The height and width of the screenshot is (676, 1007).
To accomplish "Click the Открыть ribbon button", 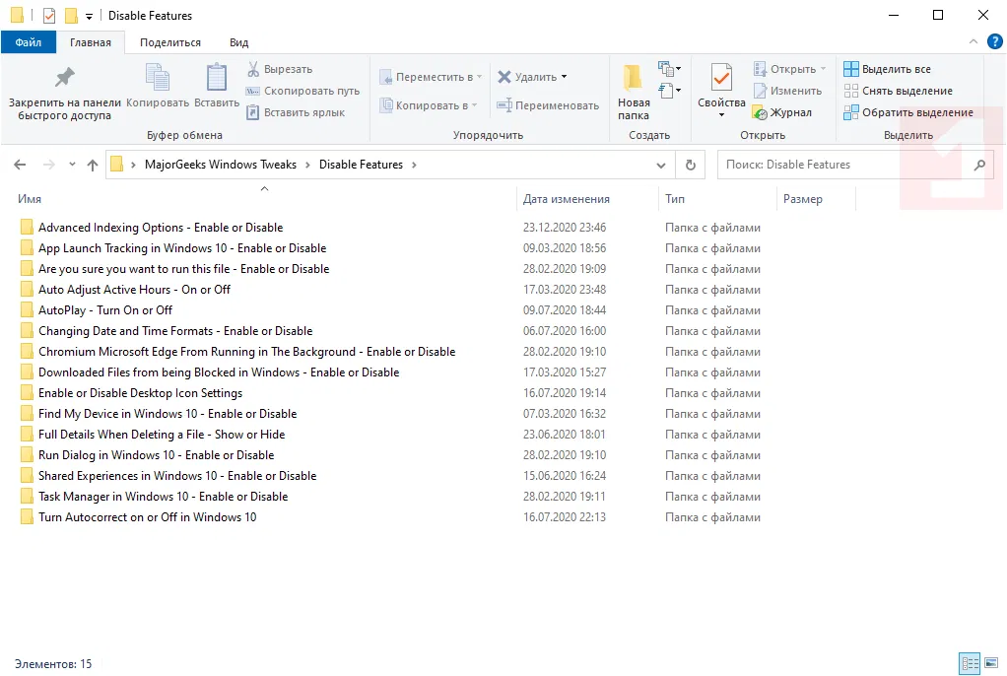I will (789, 69).
